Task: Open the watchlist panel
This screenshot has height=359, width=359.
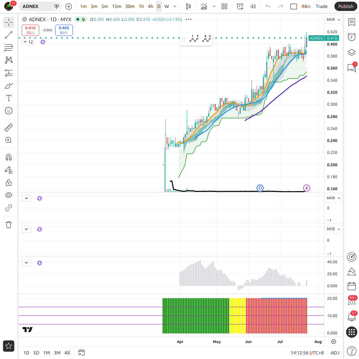Action: pos(351,22)
